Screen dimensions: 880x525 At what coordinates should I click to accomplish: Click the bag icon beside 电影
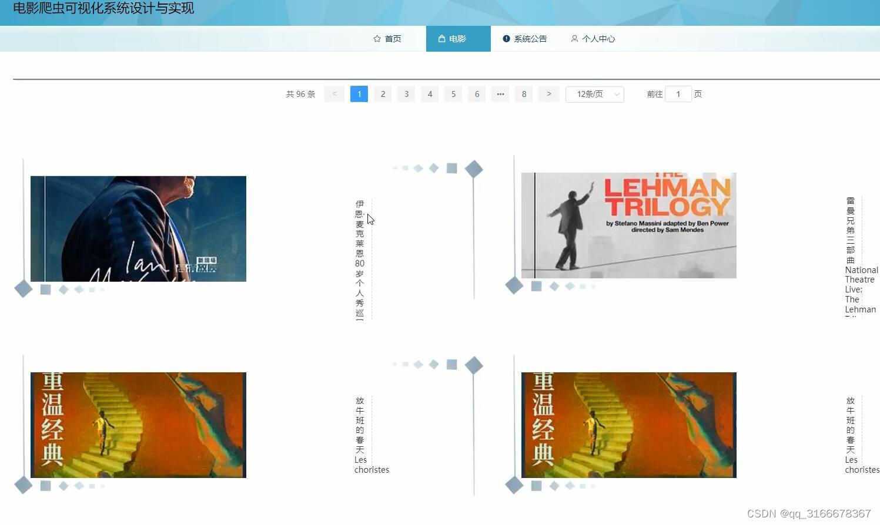[441, 39]
